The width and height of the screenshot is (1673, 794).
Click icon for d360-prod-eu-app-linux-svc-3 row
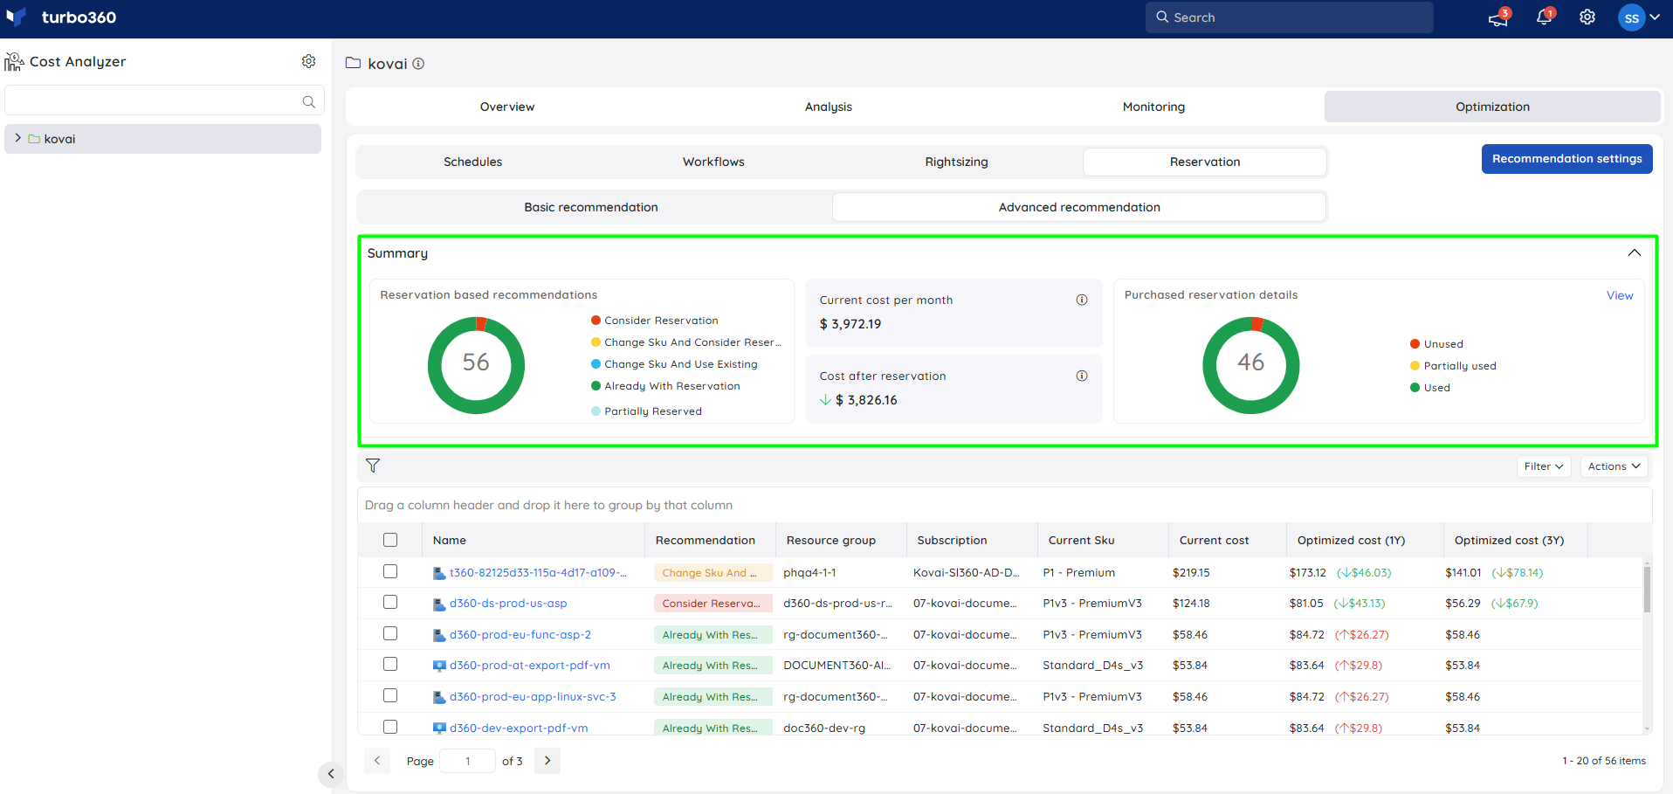pos(439,697)
